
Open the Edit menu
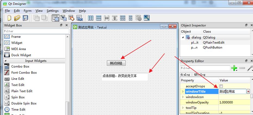(x=17, y=11)
